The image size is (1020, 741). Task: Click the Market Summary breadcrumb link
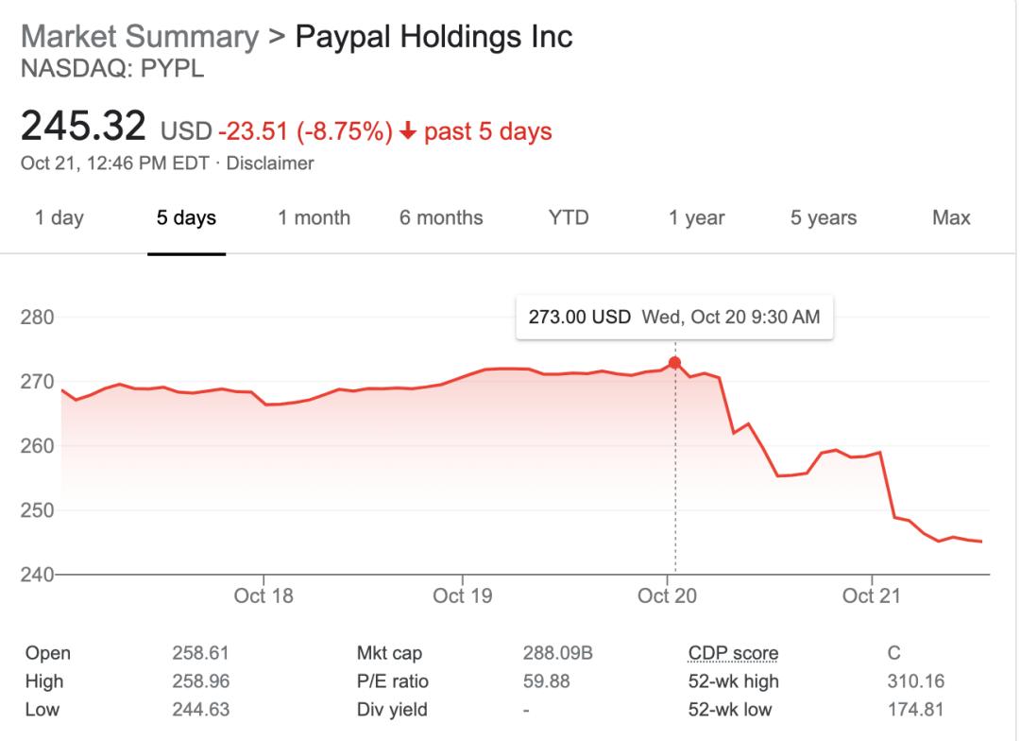(x=139, y=37)
